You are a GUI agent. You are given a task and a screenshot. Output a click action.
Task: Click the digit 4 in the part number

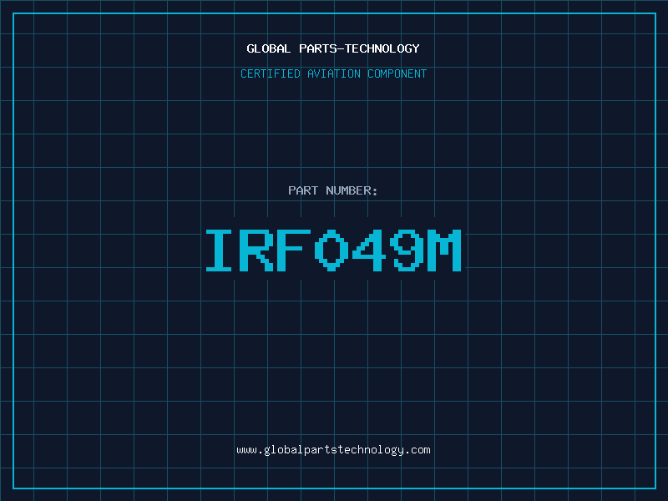point(368,250)
